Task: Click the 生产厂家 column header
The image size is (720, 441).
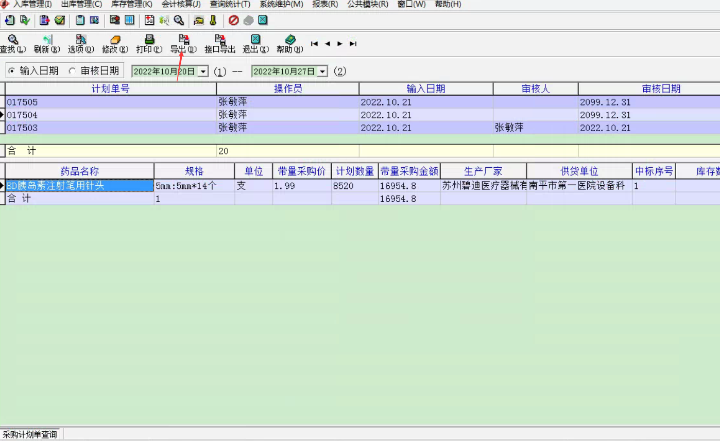Action: [484, 171]
